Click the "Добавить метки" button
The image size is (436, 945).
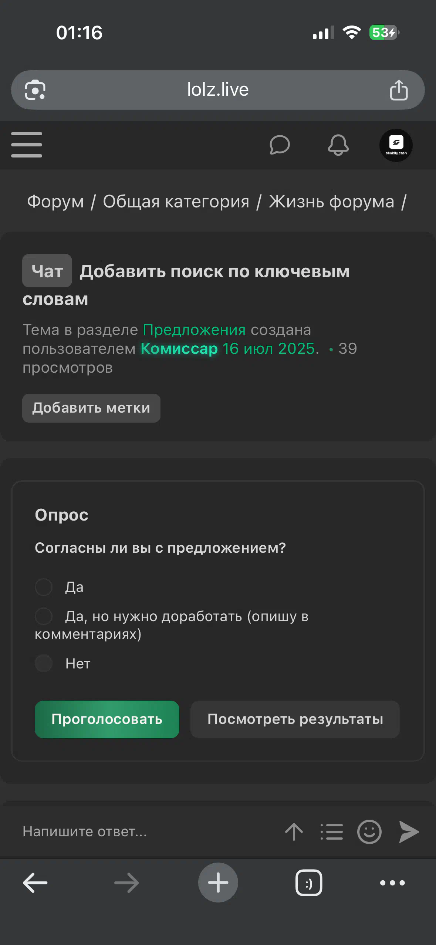tap(91, 408)
